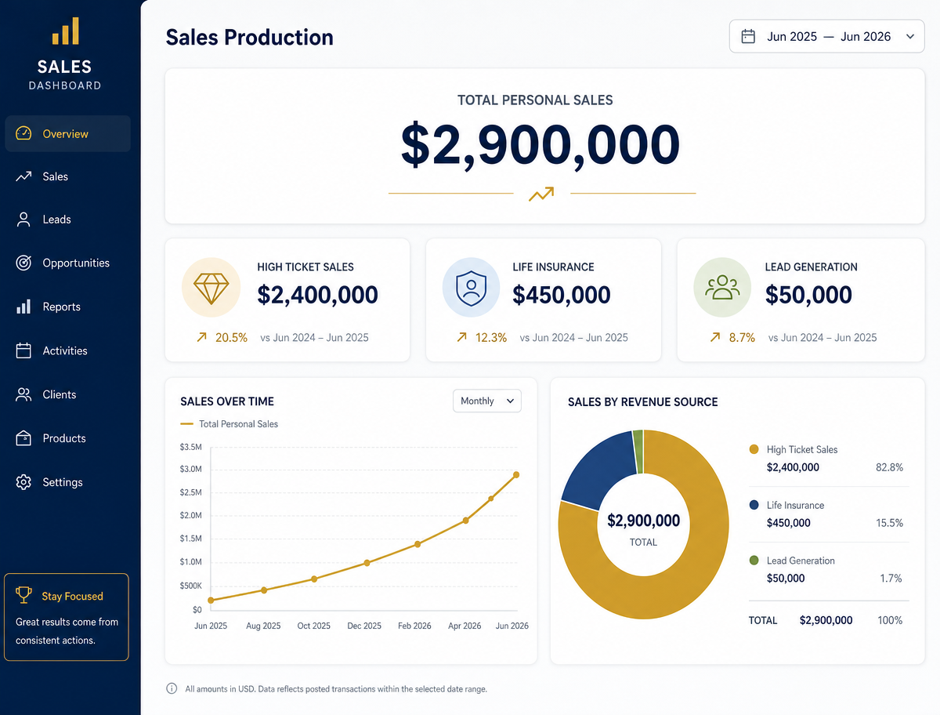
Task: Click the bar chart logo above SALES
Action: [65, 31]
